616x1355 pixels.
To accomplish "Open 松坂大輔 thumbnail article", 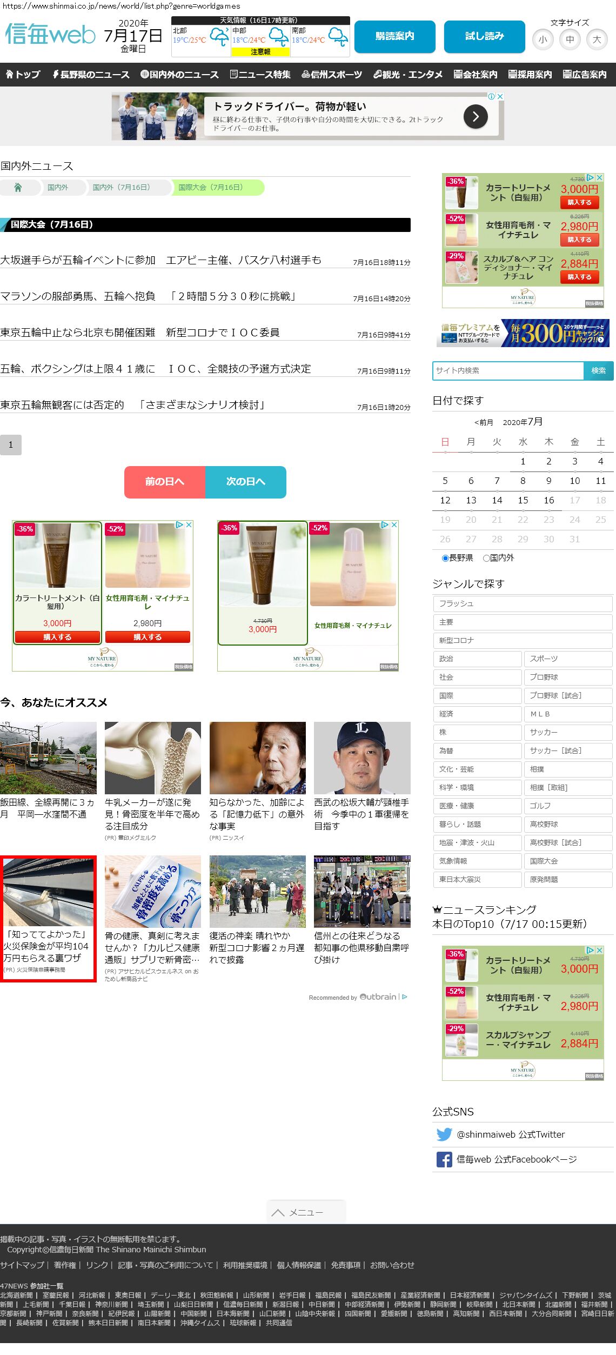I will [362, 758].
